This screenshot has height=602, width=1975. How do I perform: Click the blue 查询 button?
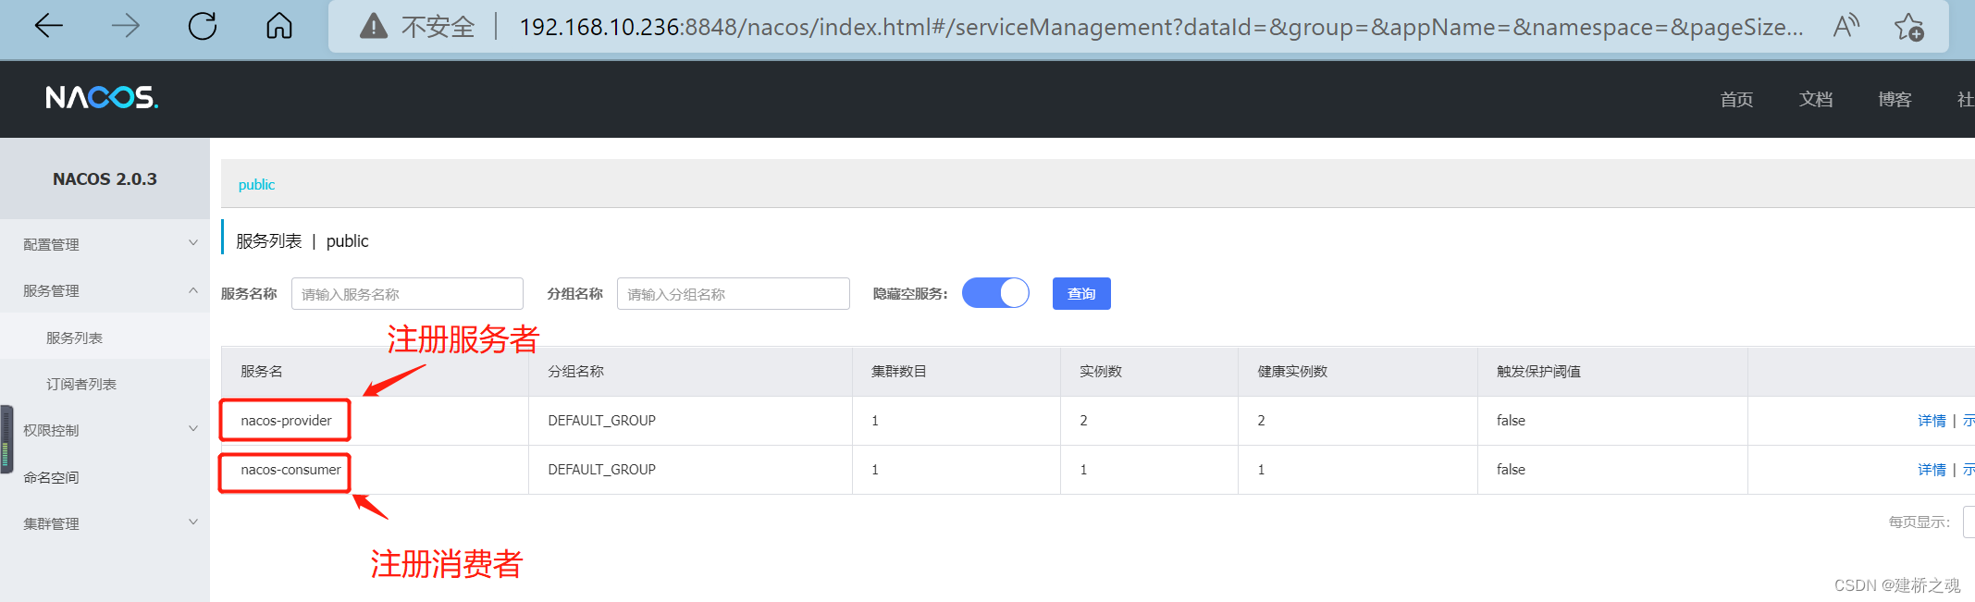tap(1080, 293)
